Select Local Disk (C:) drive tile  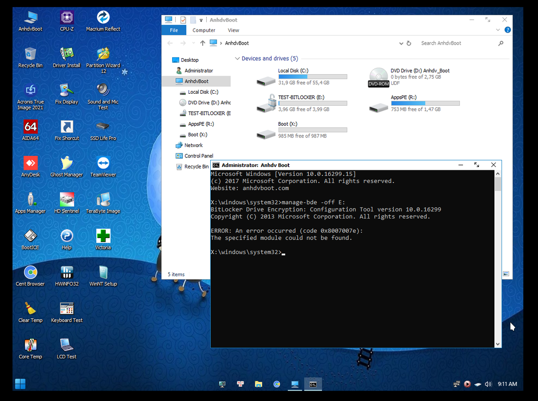[x=302, y=77]
